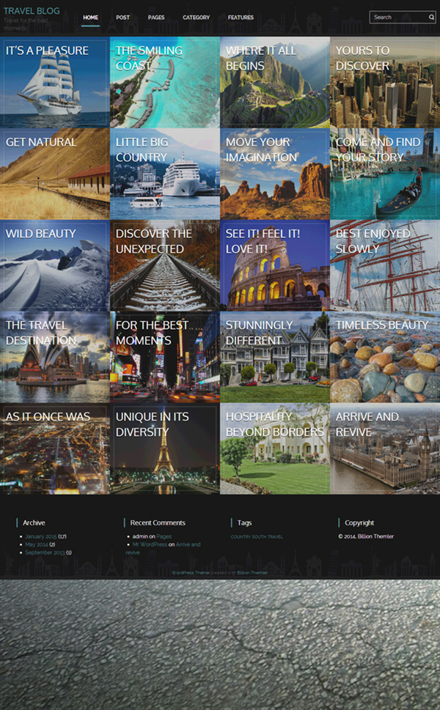The width and height of the screenshot is (440, 710).
Task: Open the "Arrive and Revive" Big Ben tile
Action: click(385, 449)
